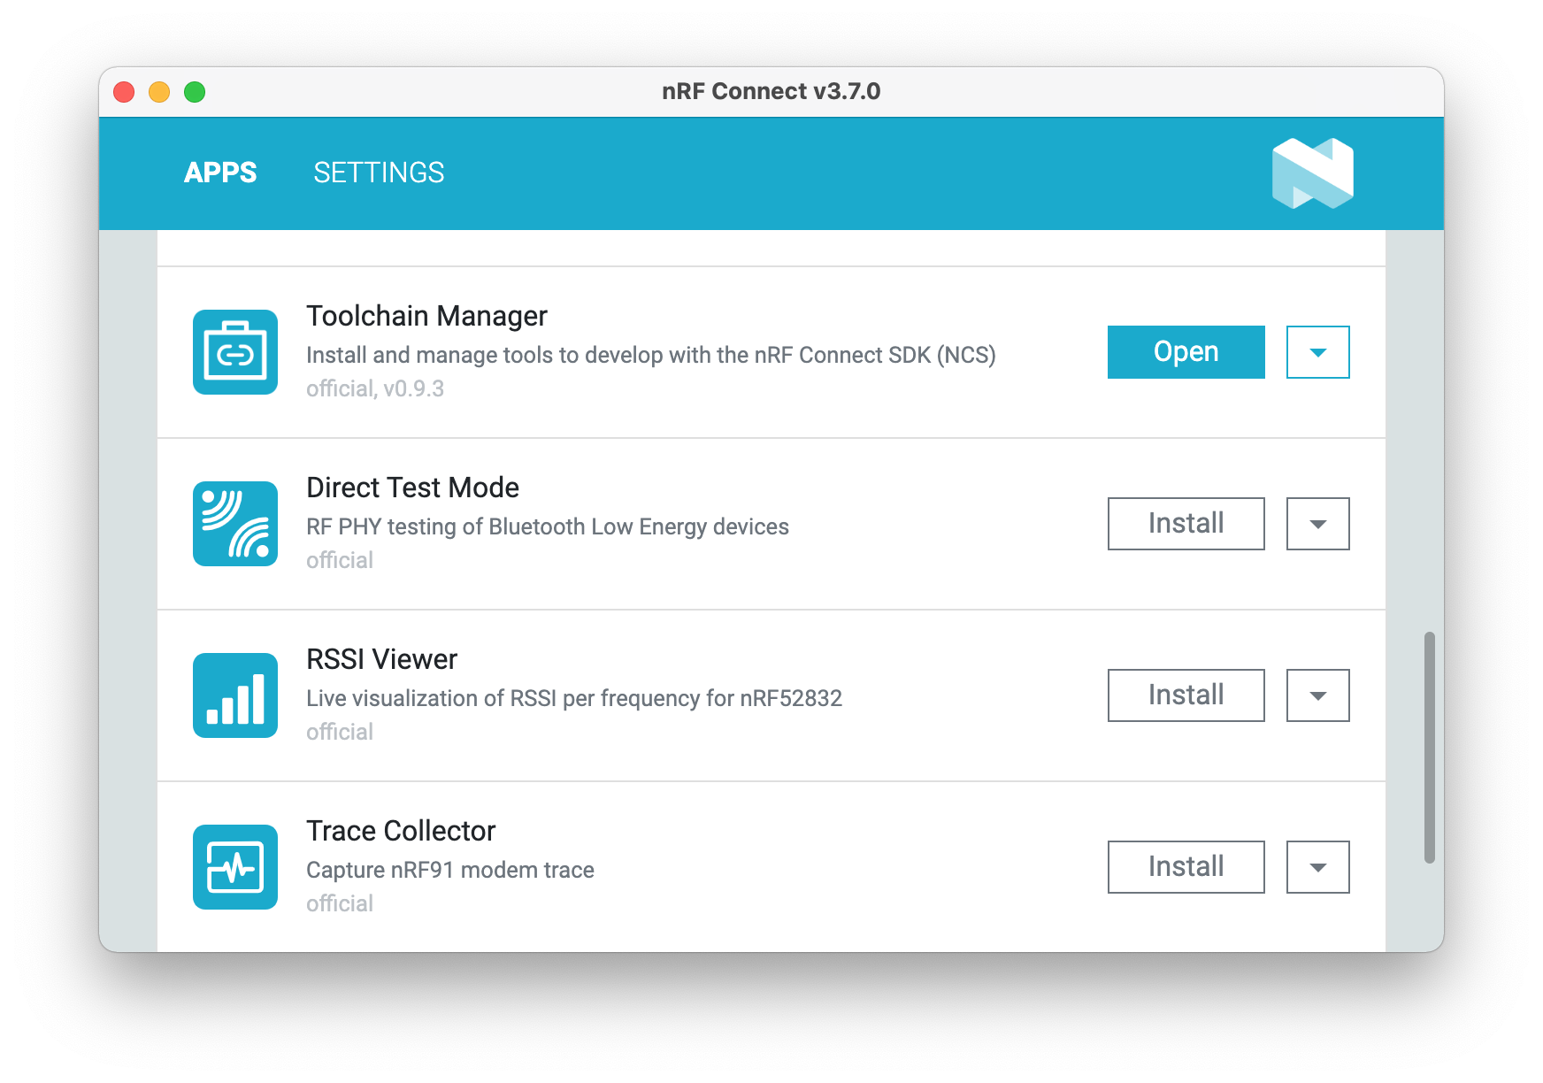Image resolution: width=1543 pixels, height=1083 pixels.
Task: Click the vertical scrollbar thumb of the app list
Action: point(1429,748)
